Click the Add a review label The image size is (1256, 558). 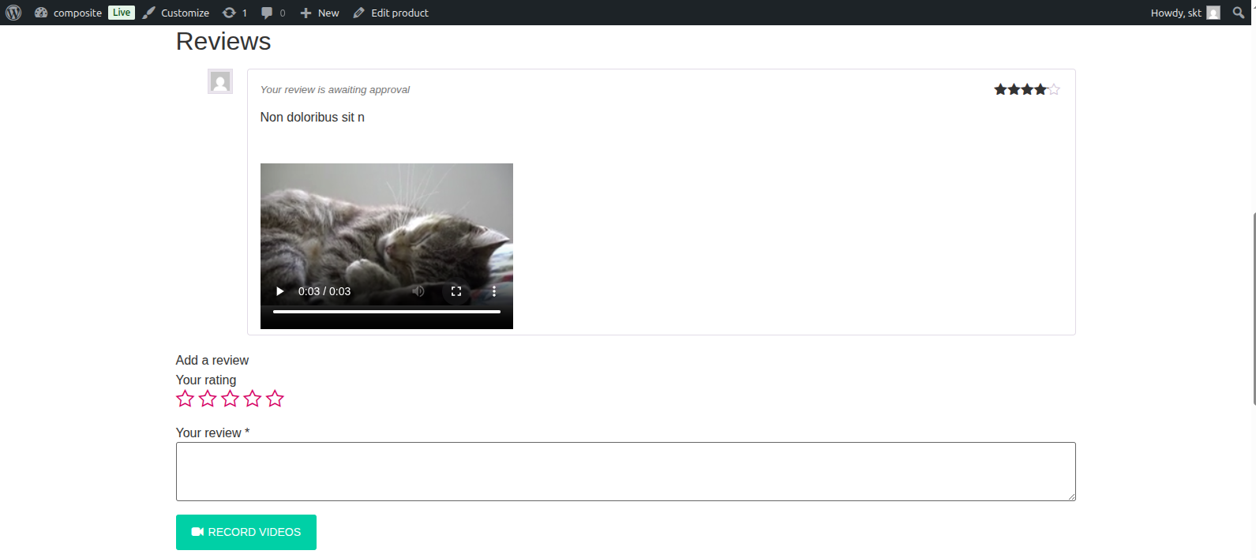212,360
